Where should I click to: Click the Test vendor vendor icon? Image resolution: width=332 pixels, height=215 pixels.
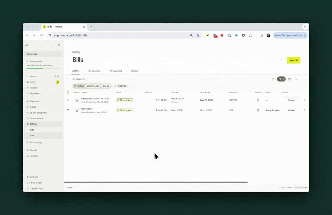pos(77,110)
